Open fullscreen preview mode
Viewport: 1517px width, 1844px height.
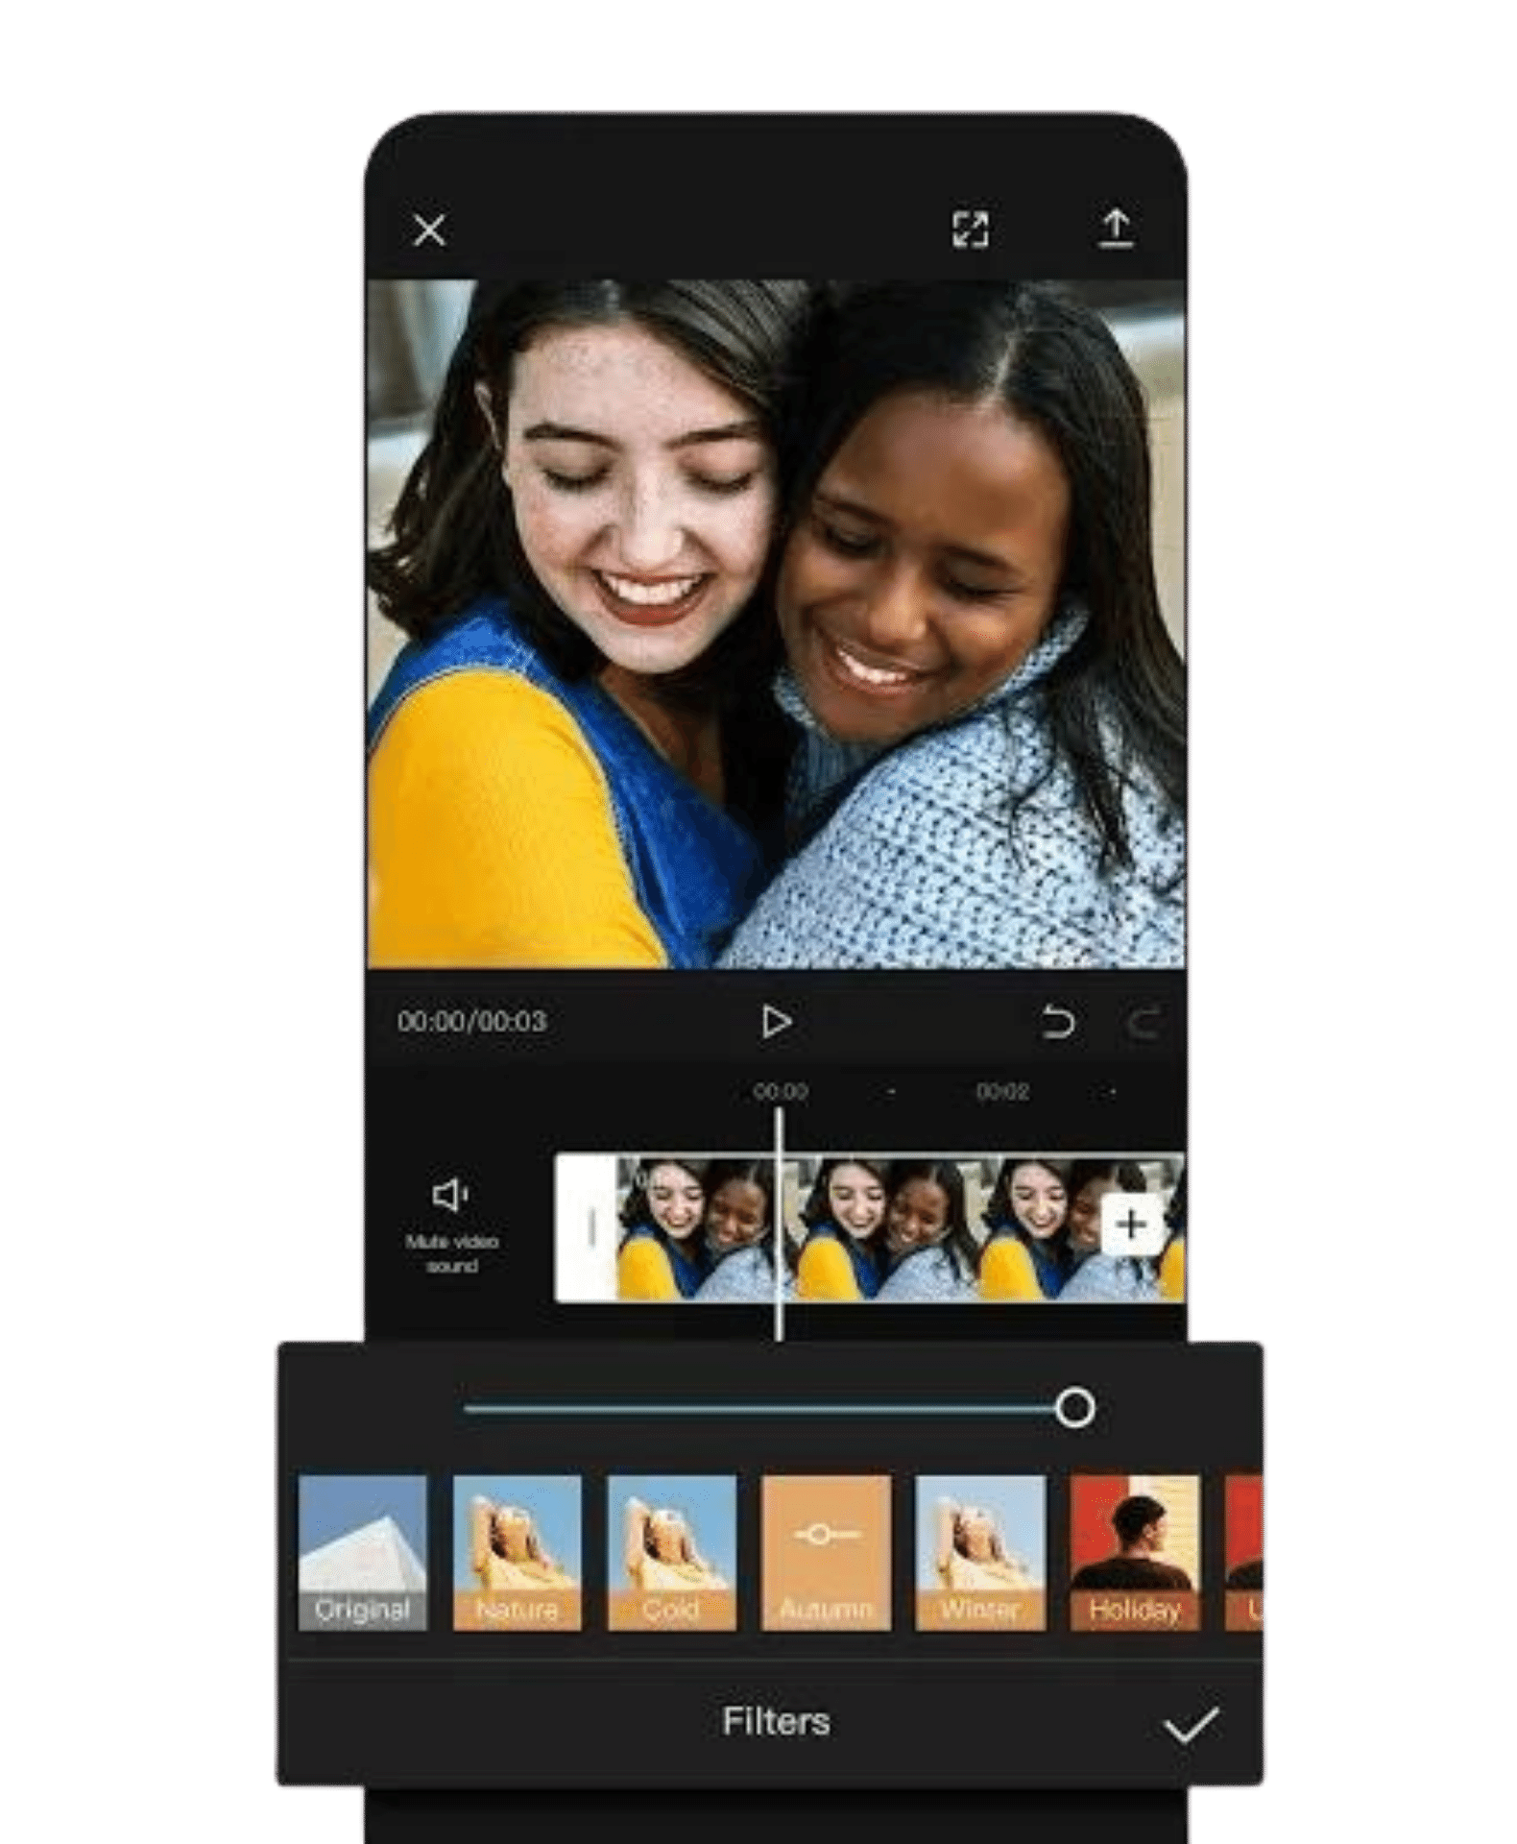[x=970, y=230]
